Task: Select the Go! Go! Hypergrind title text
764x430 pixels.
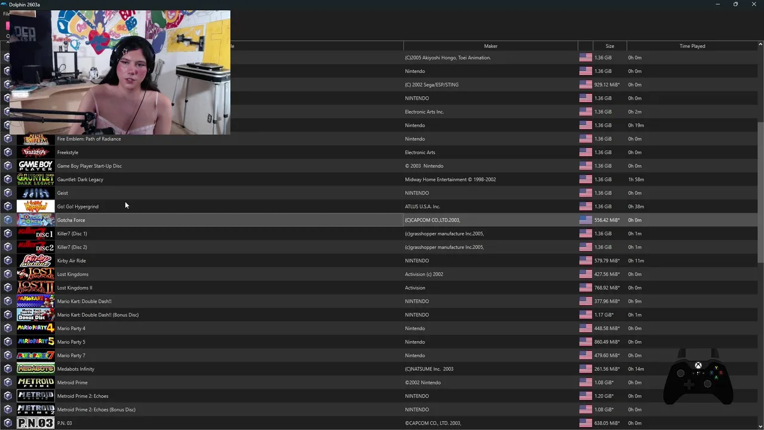Action: tap(78, 207)
